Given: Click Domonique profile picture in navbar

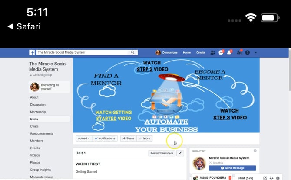Looking at the screenshot, I should tap(158, 53).
